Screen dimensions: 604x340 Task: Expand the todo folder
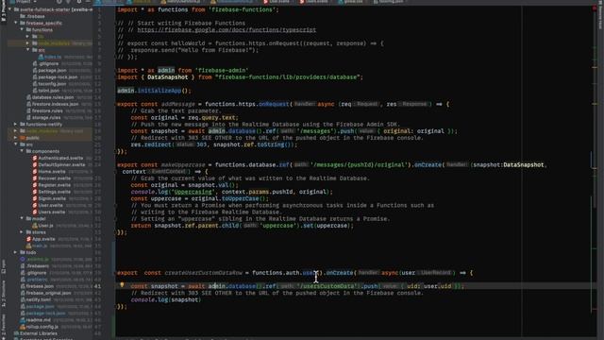click(x=16, y=252)
